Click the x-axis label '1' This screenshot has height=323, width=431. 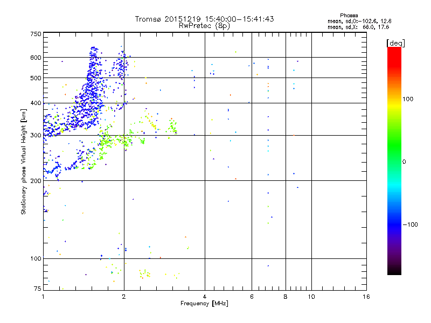pos(43,297)
